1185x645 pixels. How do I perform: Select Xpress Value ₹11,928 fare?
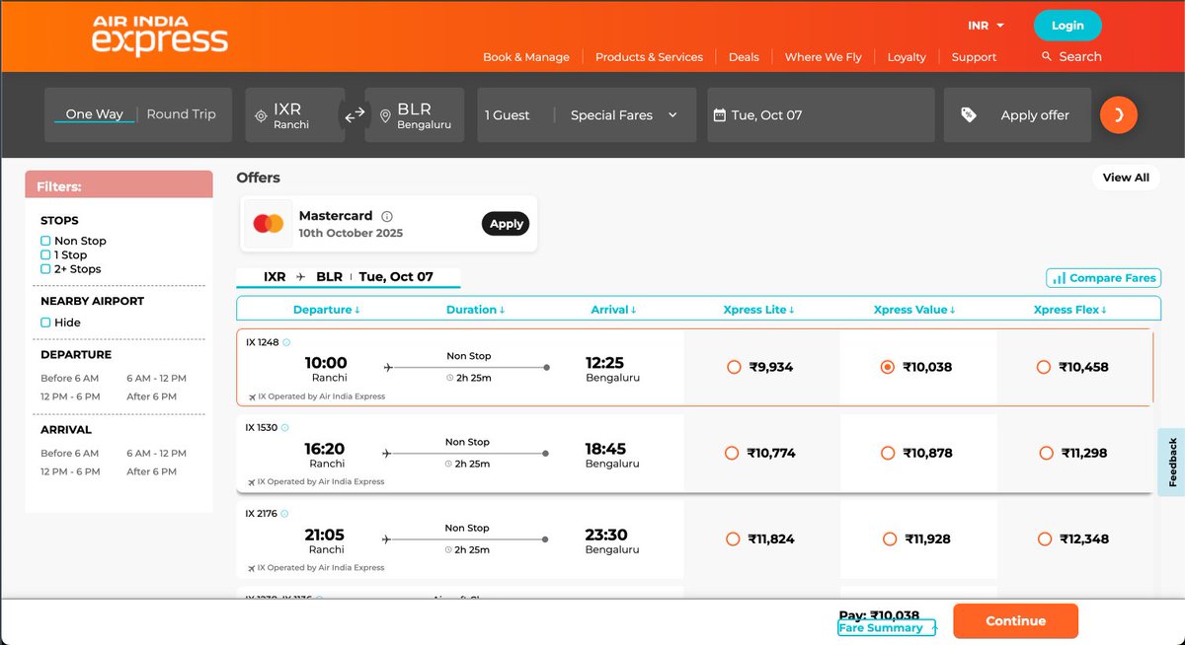[x=889, y=538]
